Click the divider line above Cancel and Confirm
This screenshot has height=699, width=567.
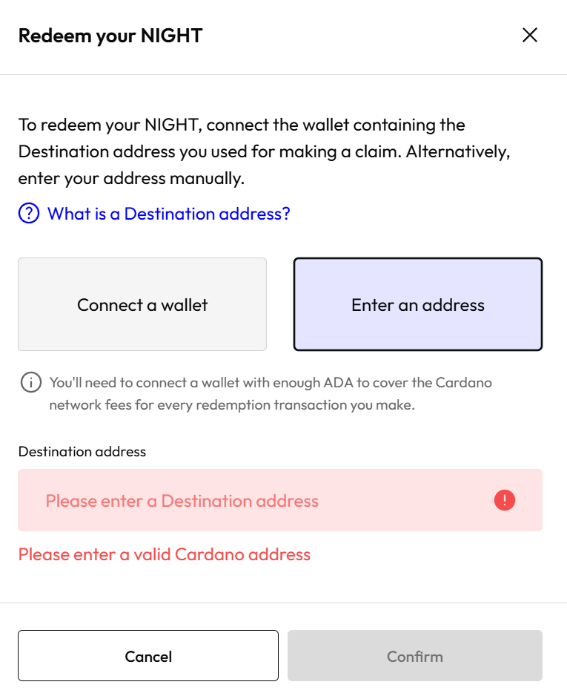pos(283,603)
